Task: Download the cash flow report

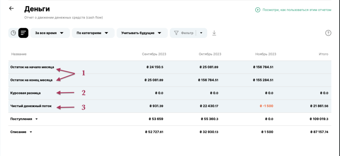Action: 214,33
